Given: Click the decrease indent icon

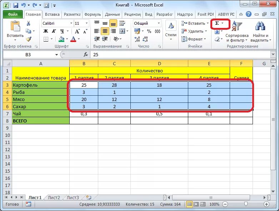Looking at the screenshot, I should [x=97, y=39].
